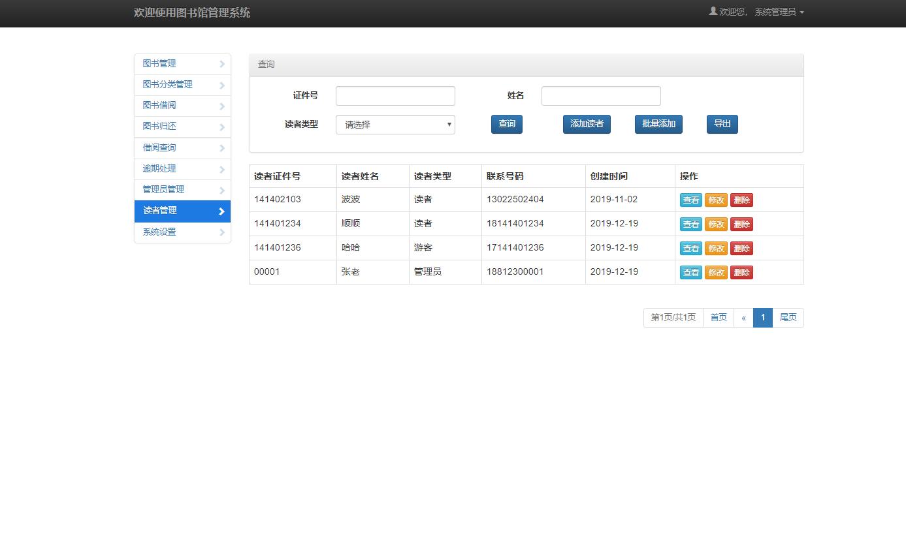The height and width of the screenshot is (539, 906).
Task: Open the 读者类型 dropdown showing 请选择
Action: 395,124
